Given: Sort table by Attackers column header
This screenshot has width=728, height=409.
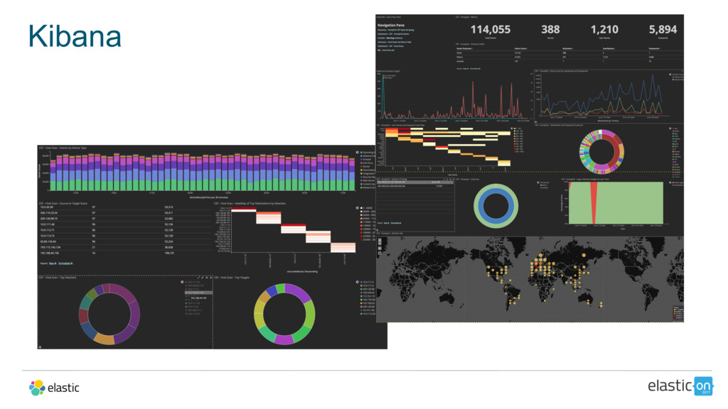Looking at the screenshot, I should tap(568, 48).
